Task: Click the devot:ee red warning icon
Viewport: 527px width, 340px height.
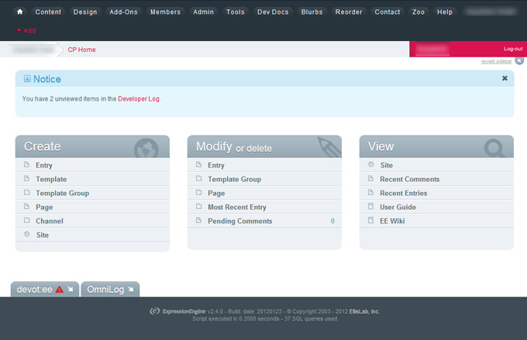Action: [60, 289]
